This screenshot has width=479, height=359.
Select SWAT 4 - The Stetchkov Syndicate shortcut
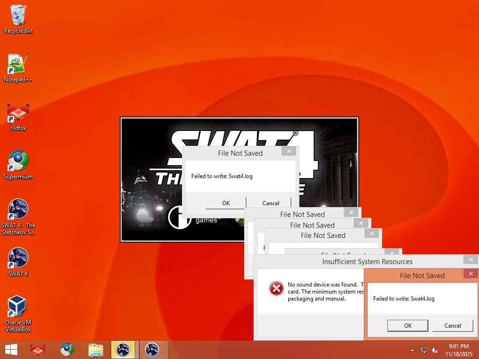[18, 217]
